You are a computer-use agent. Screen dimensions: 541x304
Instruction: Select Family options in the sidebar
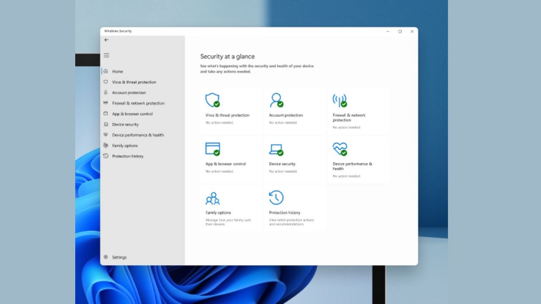point(125,145)
